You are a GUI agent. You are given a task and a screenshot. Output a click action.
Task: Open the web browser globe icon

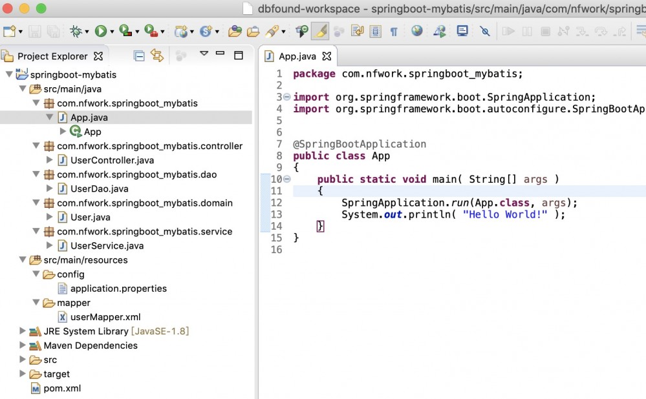[417, 31]
